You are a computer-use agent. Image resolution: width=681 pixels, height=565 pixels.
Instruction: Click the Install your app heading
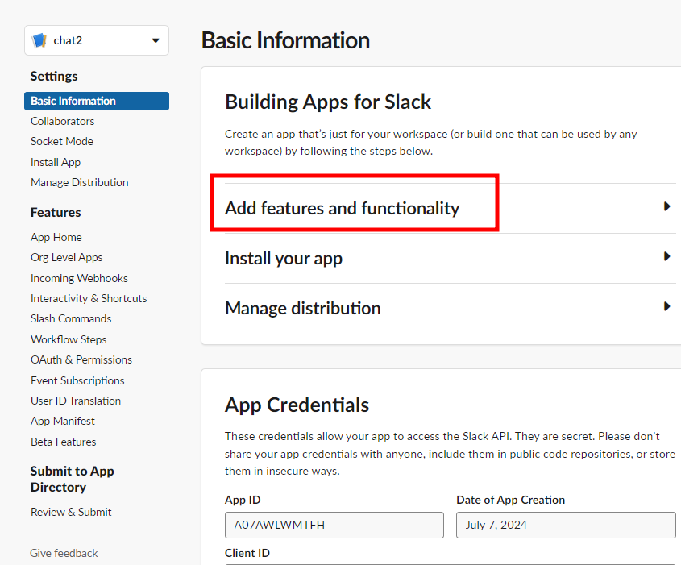click(284, 259)
